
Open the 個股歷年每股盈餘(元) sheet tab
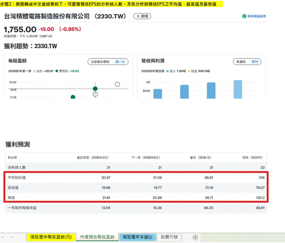[x=51, y=237]
